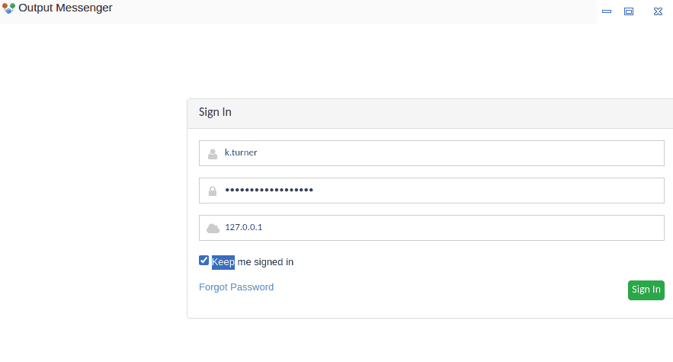
Task: Click the cloud icon beside server address
Action: tap(213, 228)
